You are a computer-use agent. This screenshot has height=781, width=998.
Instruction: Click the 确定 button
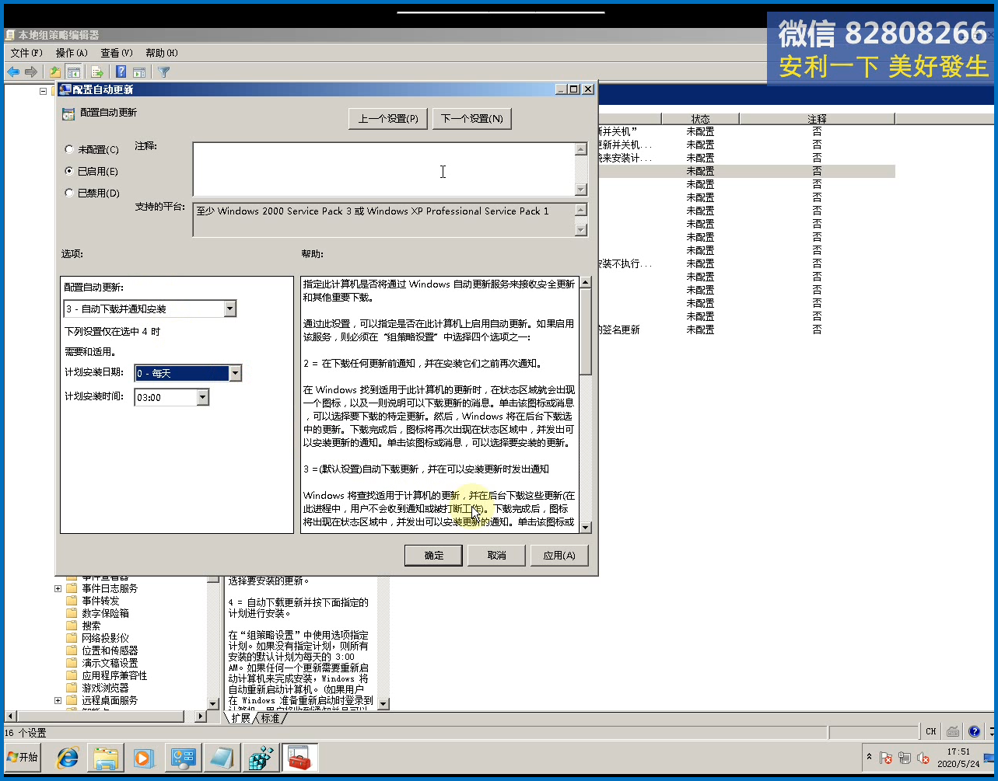tap(434, 555)
